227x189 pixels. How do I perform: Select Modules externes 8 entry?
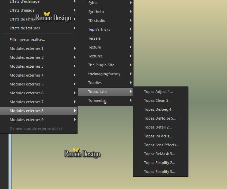tap(39, 111)
